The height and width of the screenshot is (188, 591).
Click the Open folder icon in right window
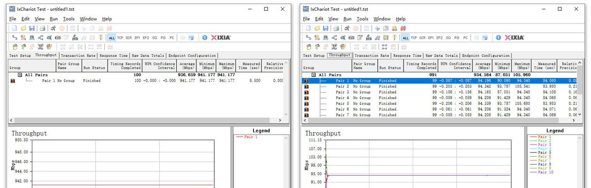(317, 29)
